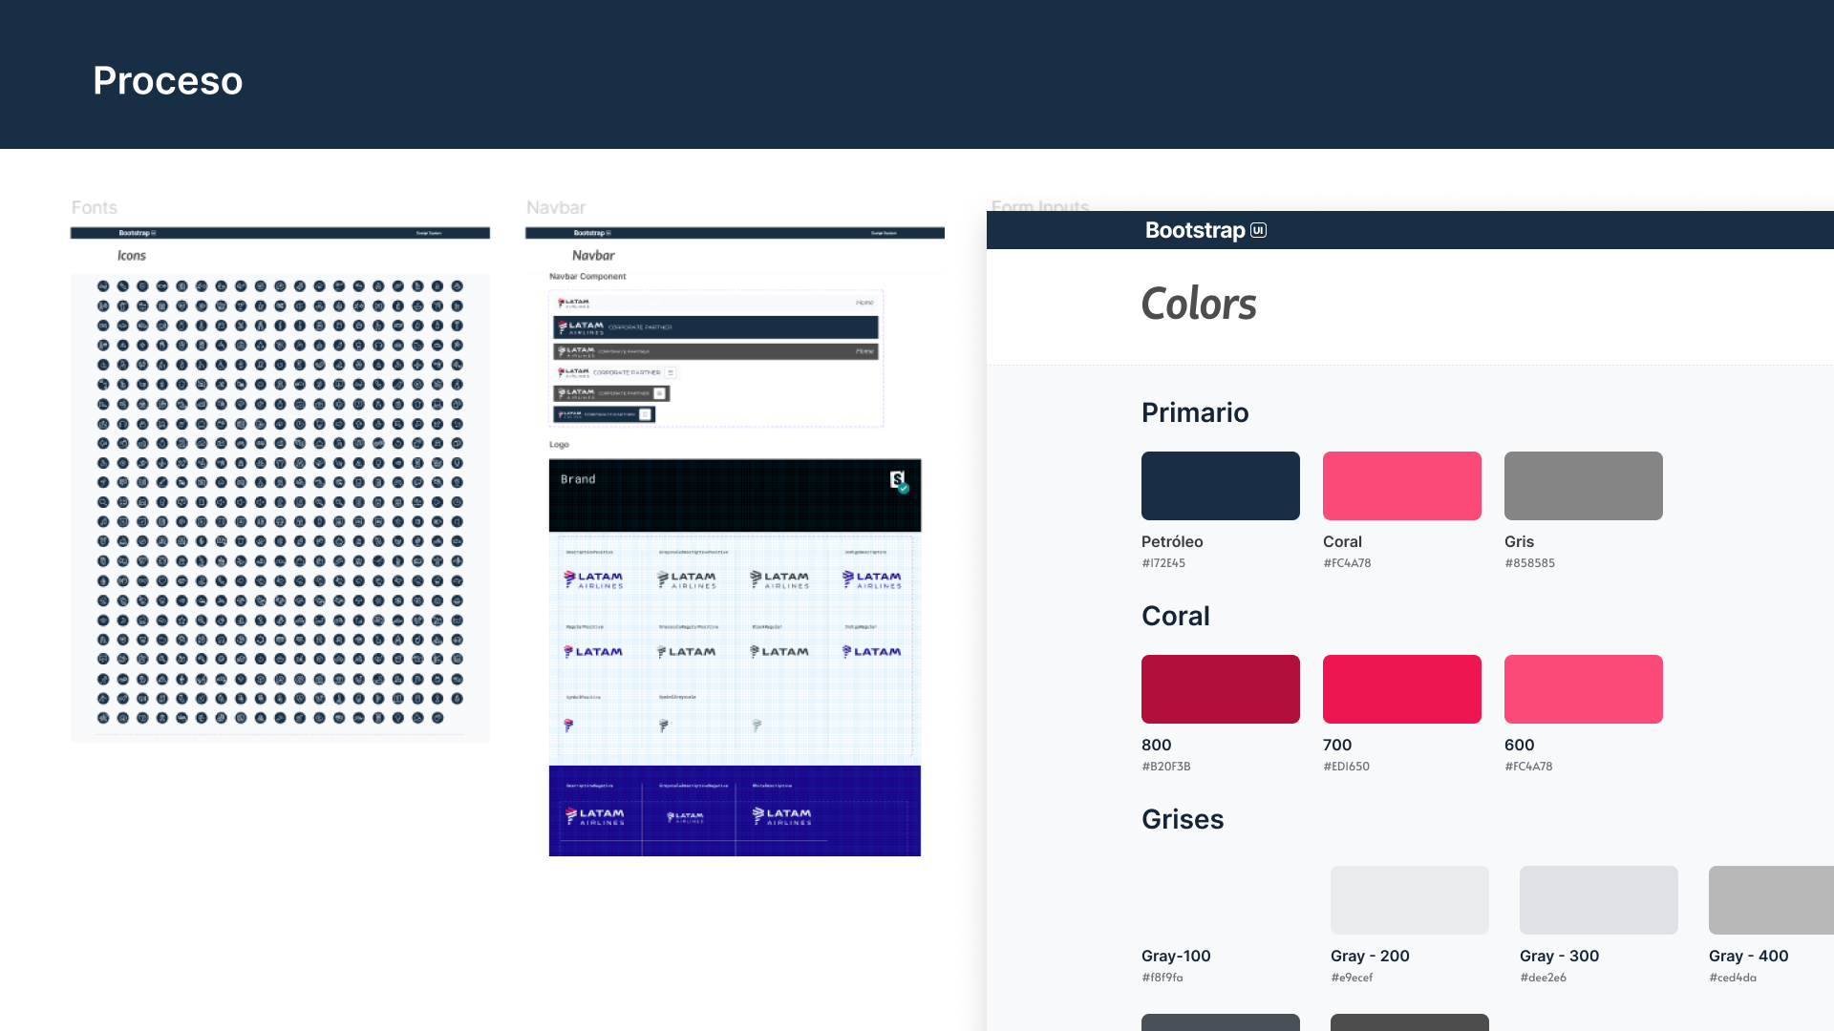The height and width of the screenshot is (1031, 1834).
Task: Click Home link in gray LATAM navbar
Action: (x=864, y=351)
